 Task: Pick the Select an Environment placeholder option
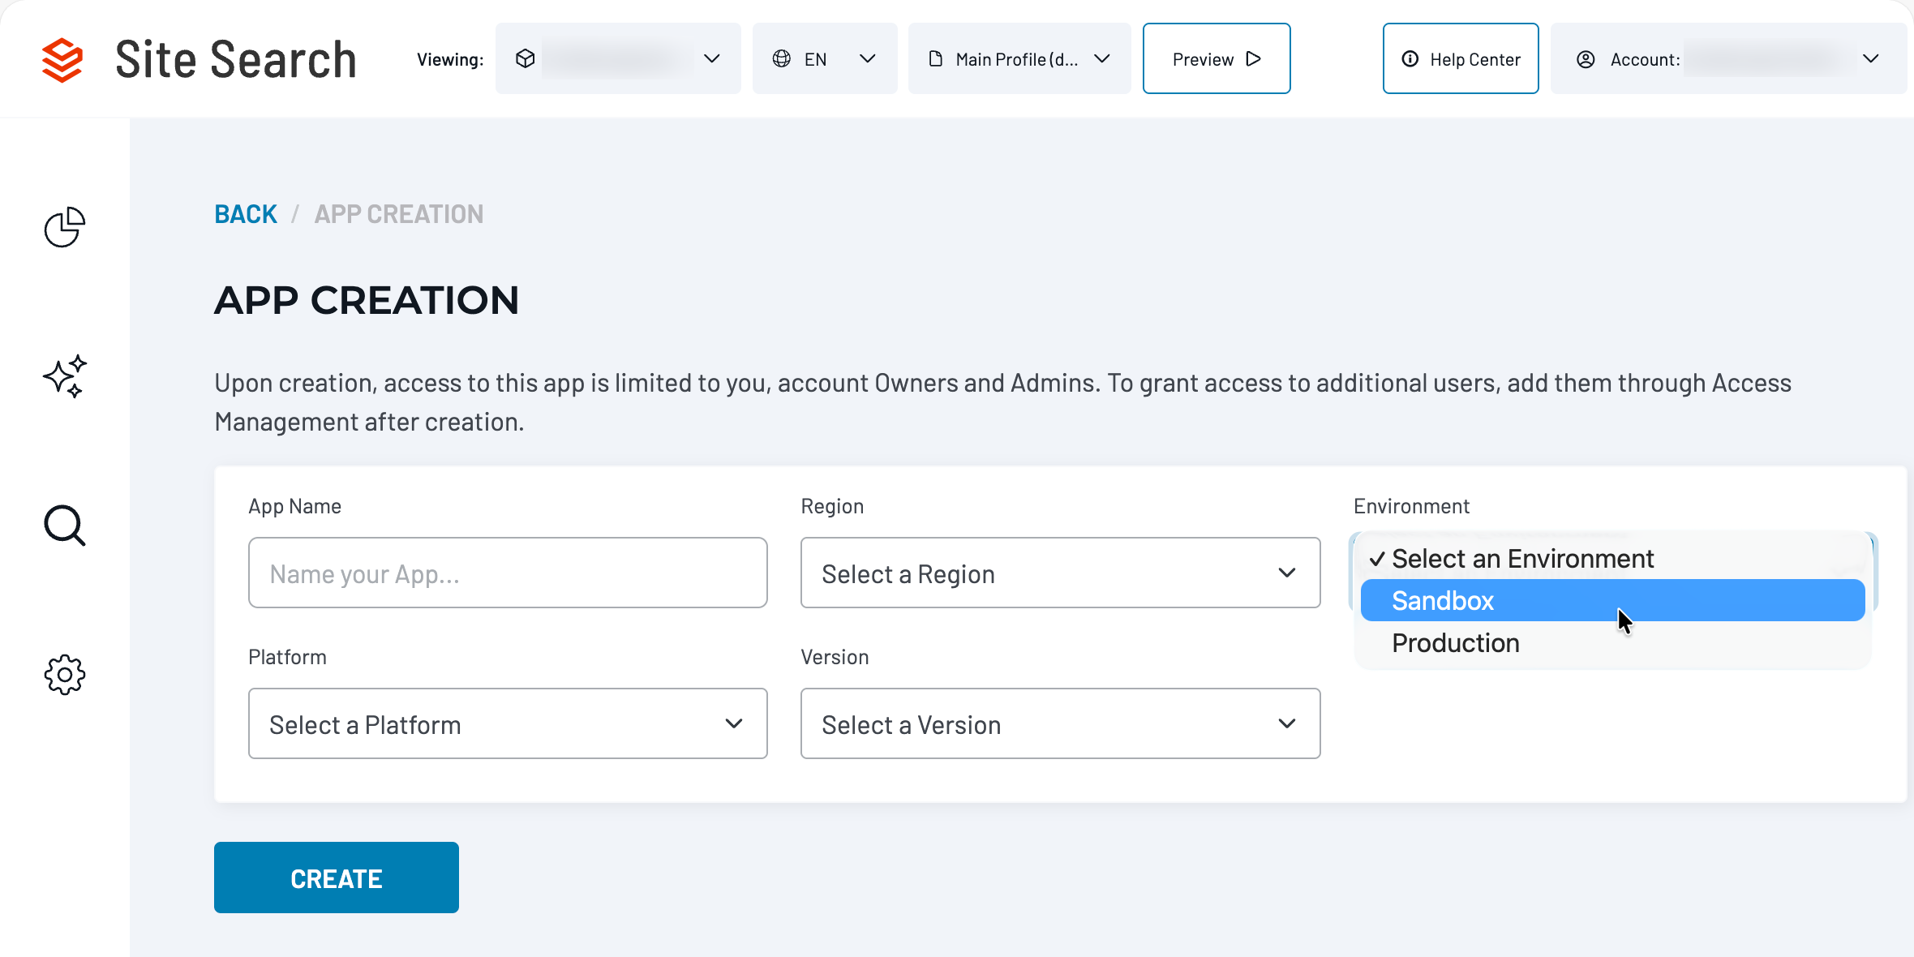[x=1612, y=558]
